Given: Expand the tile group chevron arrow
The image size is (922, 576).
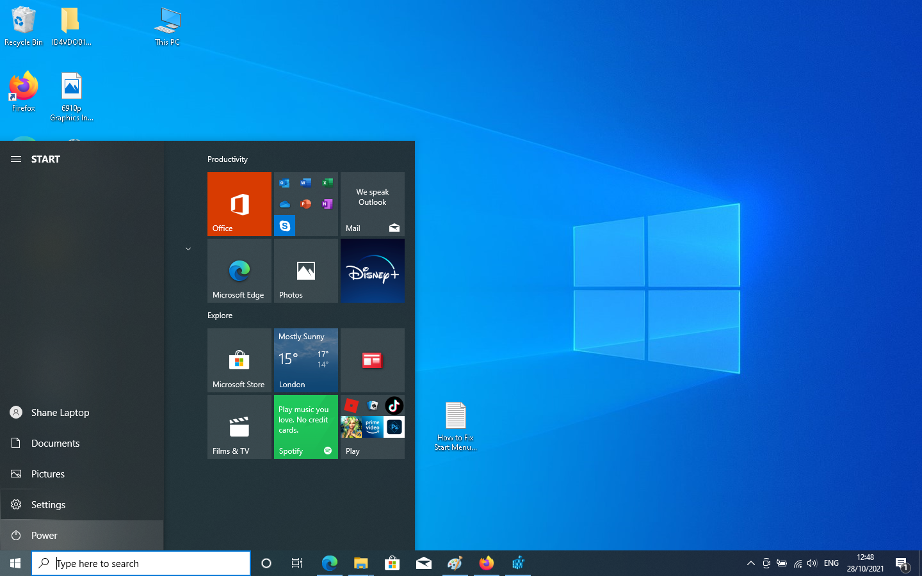Looking at the screenshot, I should (188, 249).
